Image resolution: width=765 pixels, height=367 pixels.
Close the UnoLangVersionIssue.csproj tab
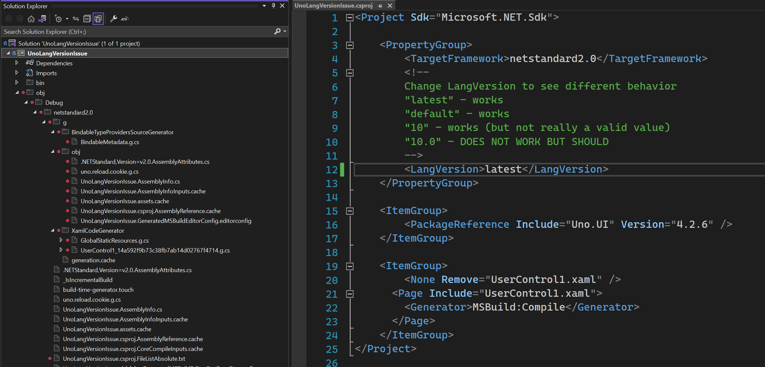[x=390, y=6]
